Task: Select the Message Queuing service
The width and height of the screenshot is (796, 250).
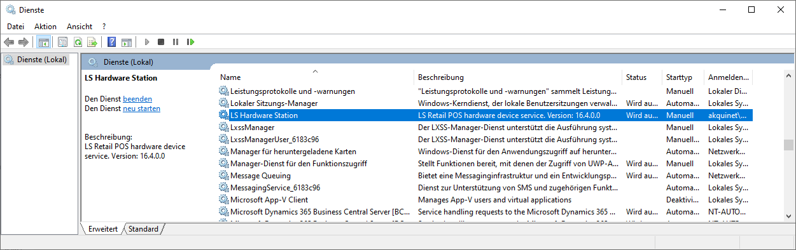Action: (x=260, y=176)
